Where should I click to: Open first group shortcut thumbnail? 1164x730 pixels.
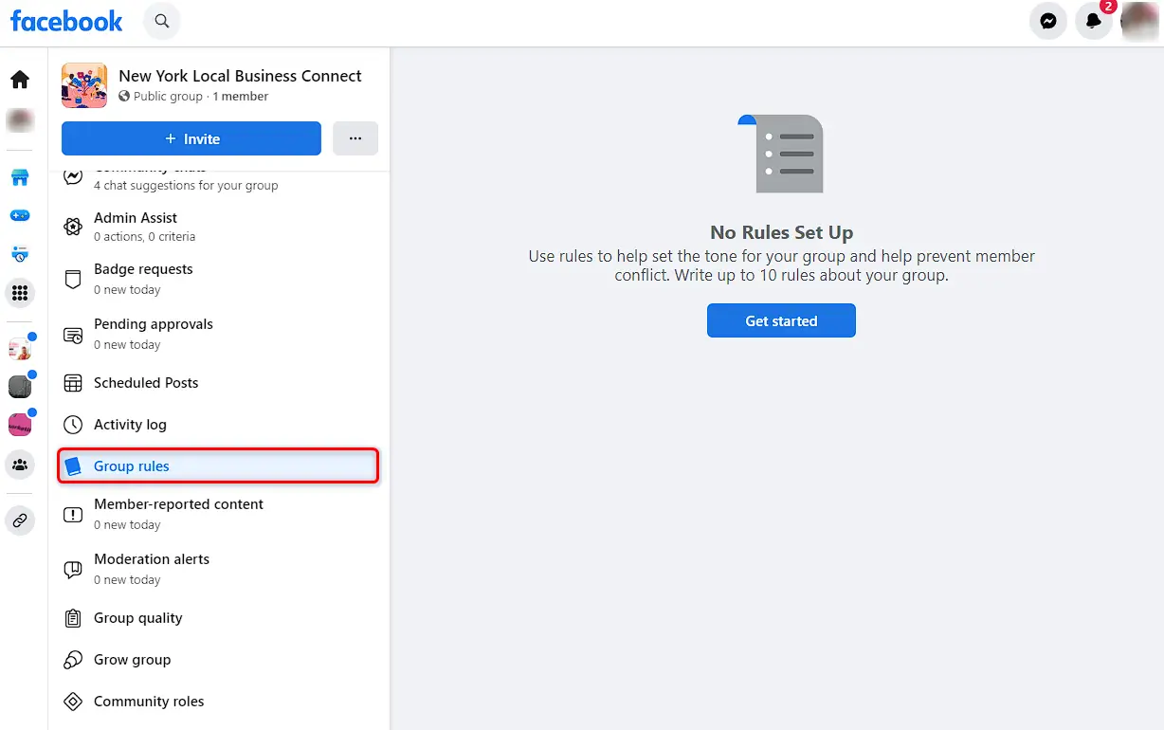20,349
